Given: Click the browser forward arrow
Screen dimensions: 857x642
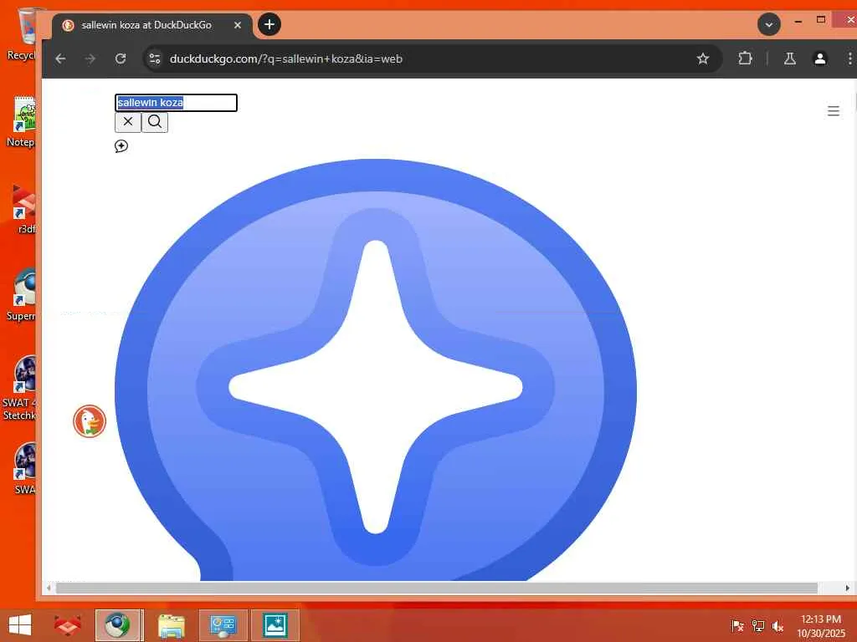Looking at the screenshot, I should coord(90,59).
